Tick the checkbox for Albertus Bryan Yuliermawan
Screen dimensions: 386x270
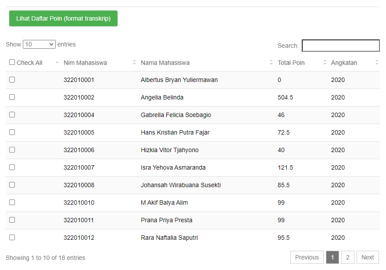click(12, 80)
